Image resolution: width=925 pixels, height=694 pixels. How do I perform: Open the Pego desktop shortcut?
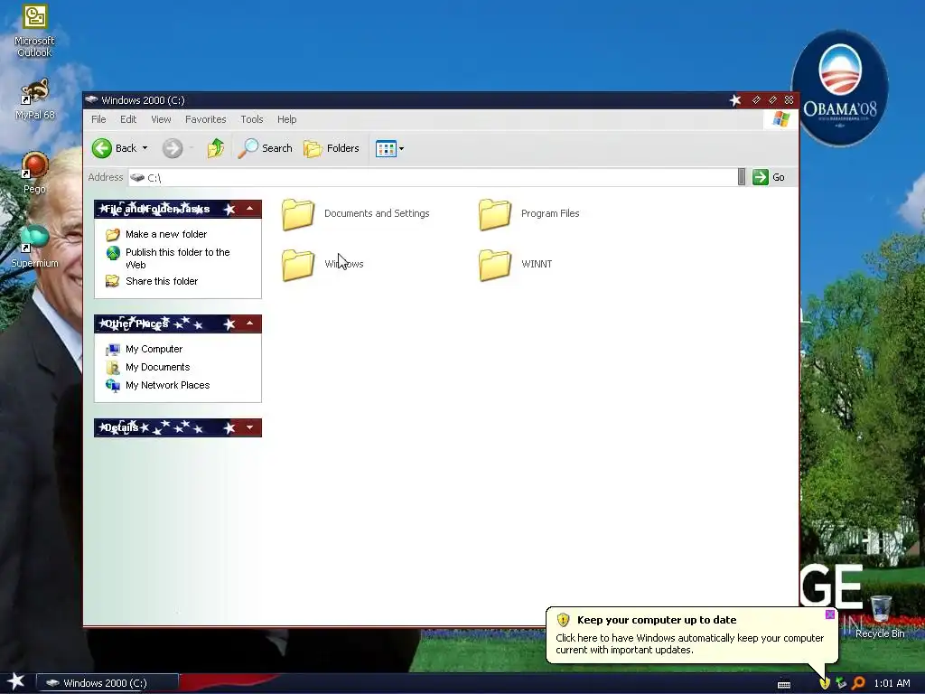pos(34,173)
